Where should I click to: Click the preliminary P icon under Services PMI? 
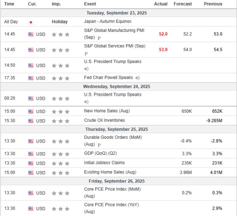(86, 53)
